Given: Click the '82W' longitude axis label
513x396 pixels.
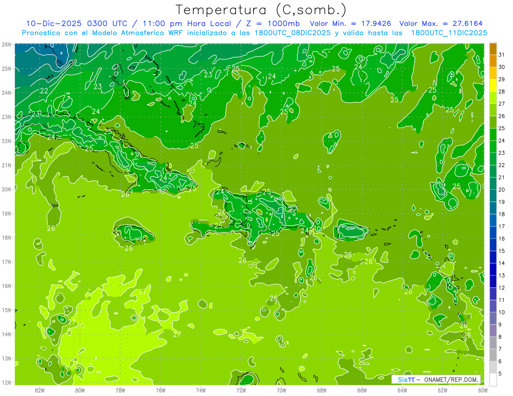Looking at the screenshot, I should pos(40,390).
